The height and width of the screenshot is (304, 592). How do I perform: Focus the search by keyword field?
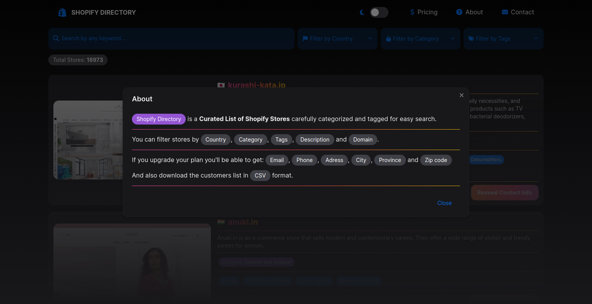[x=171, y=38]
